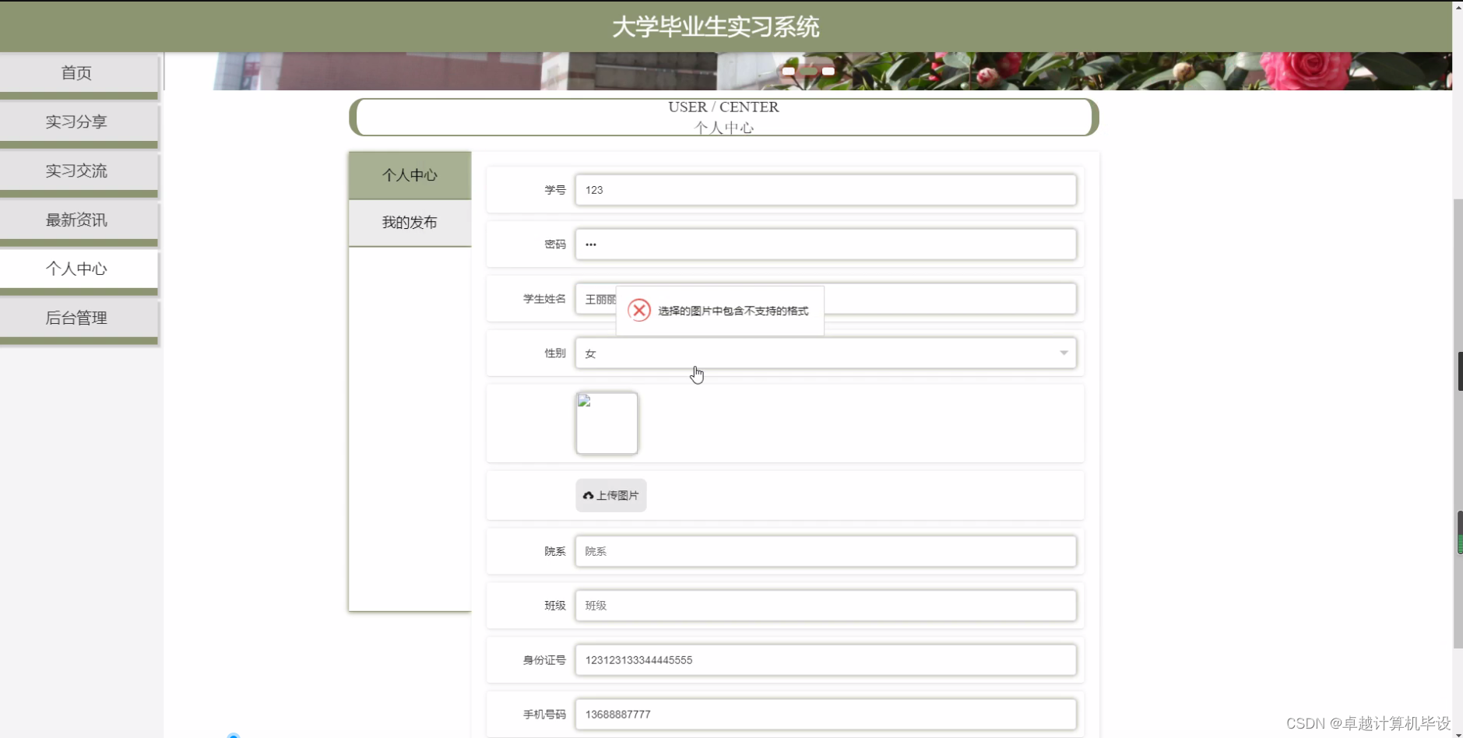This screenshot has width=1463, height=738.
Task: Click the 院系 department input field
Action: [x=825, y=551]
